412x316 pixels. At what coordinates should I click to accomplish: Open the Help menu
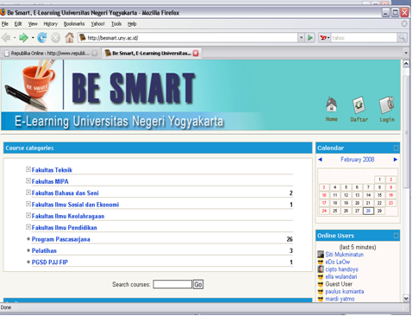[132, 24]
